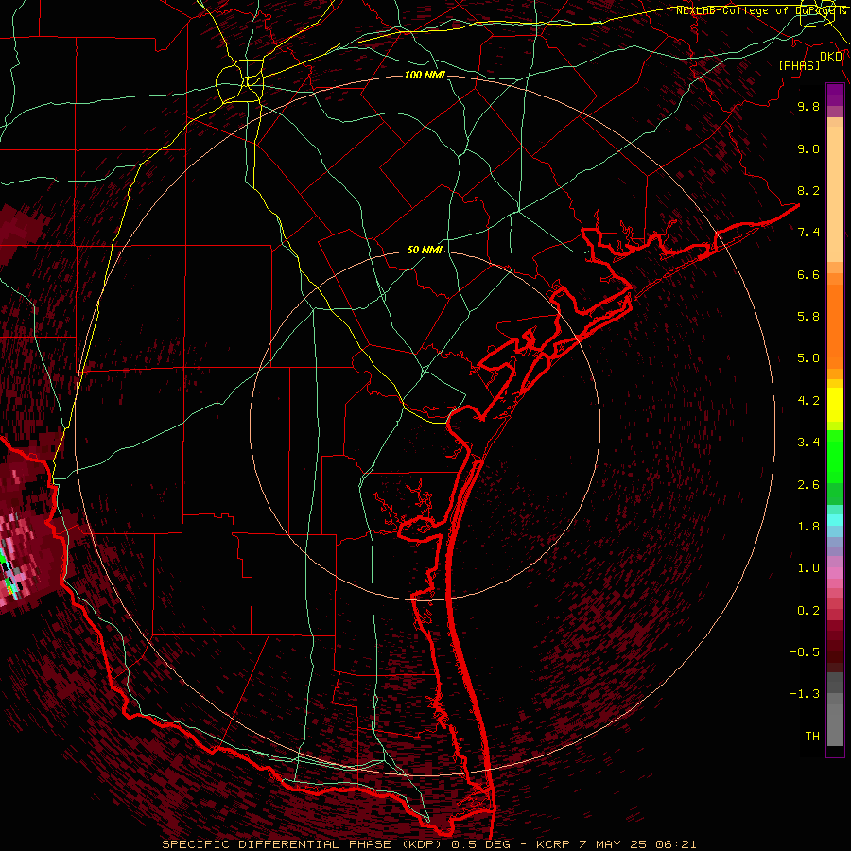Click the -1.3 value on the color scale
The width and height of the screenshot is (851, 851).
[805, 694]
